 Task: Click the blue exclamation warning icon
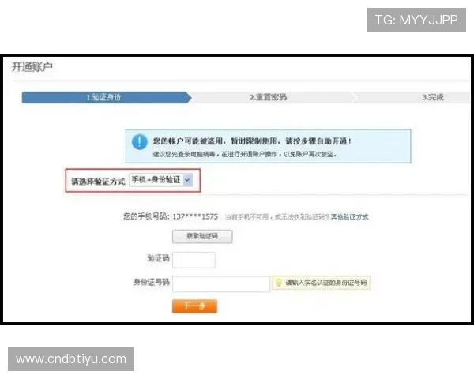140,141
